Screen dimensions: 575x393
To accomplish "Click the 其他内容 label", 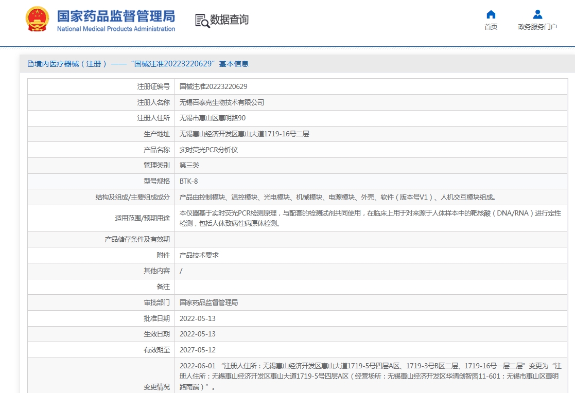I will coord(156,271).
